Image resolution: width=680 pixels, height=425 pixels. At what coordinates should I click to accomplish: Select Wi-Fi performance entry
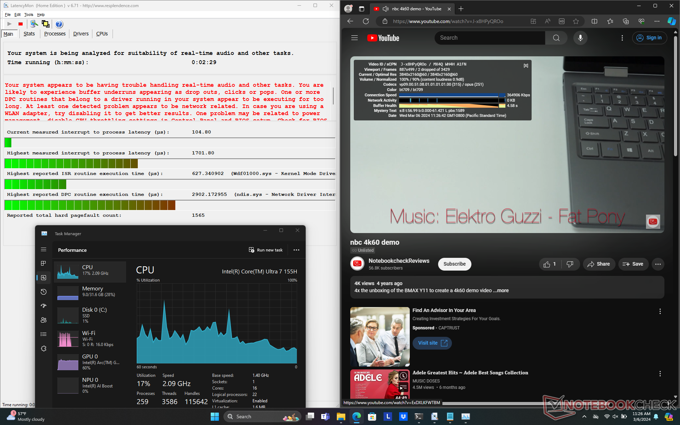point(90,338)
